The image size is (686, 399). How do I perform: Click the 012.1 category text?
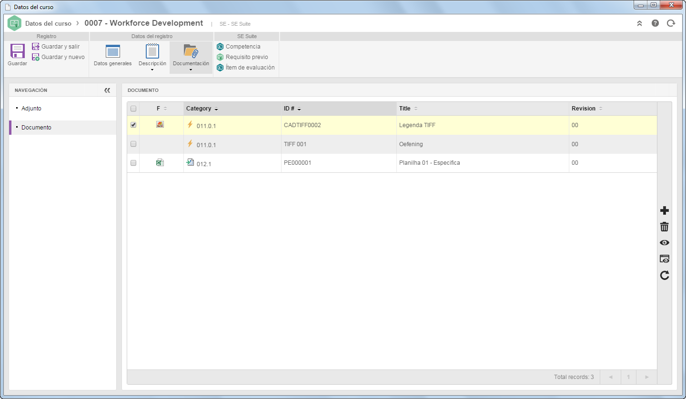[x=203, y=164]
